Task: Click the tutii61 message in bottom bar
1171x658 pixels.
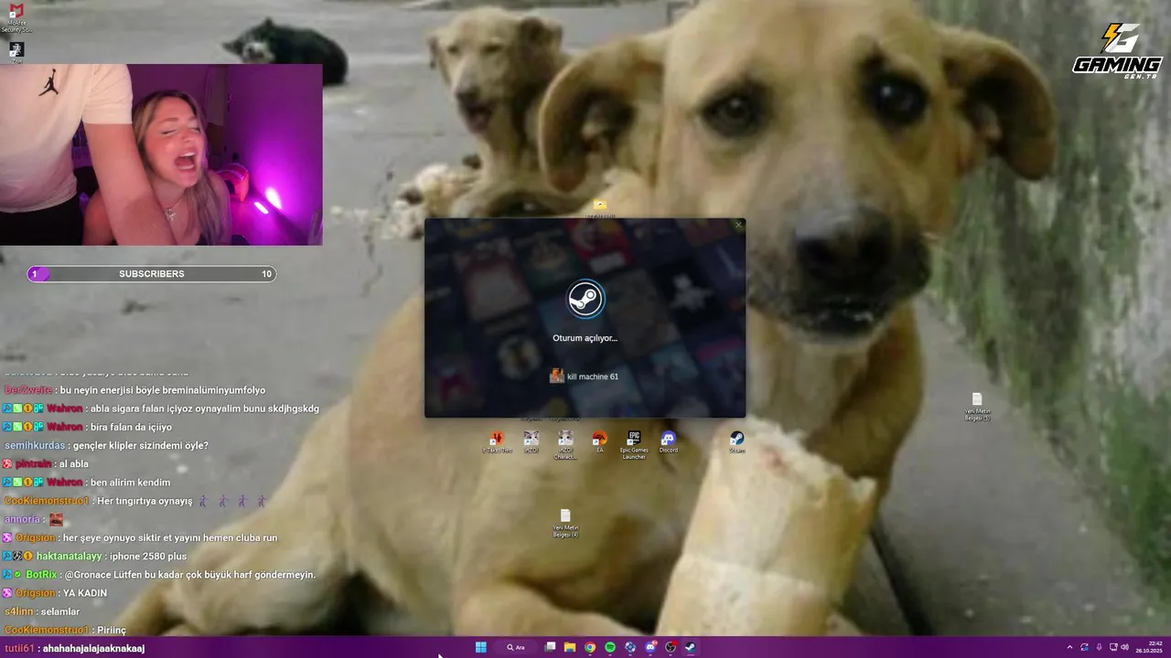Action: 74,648
